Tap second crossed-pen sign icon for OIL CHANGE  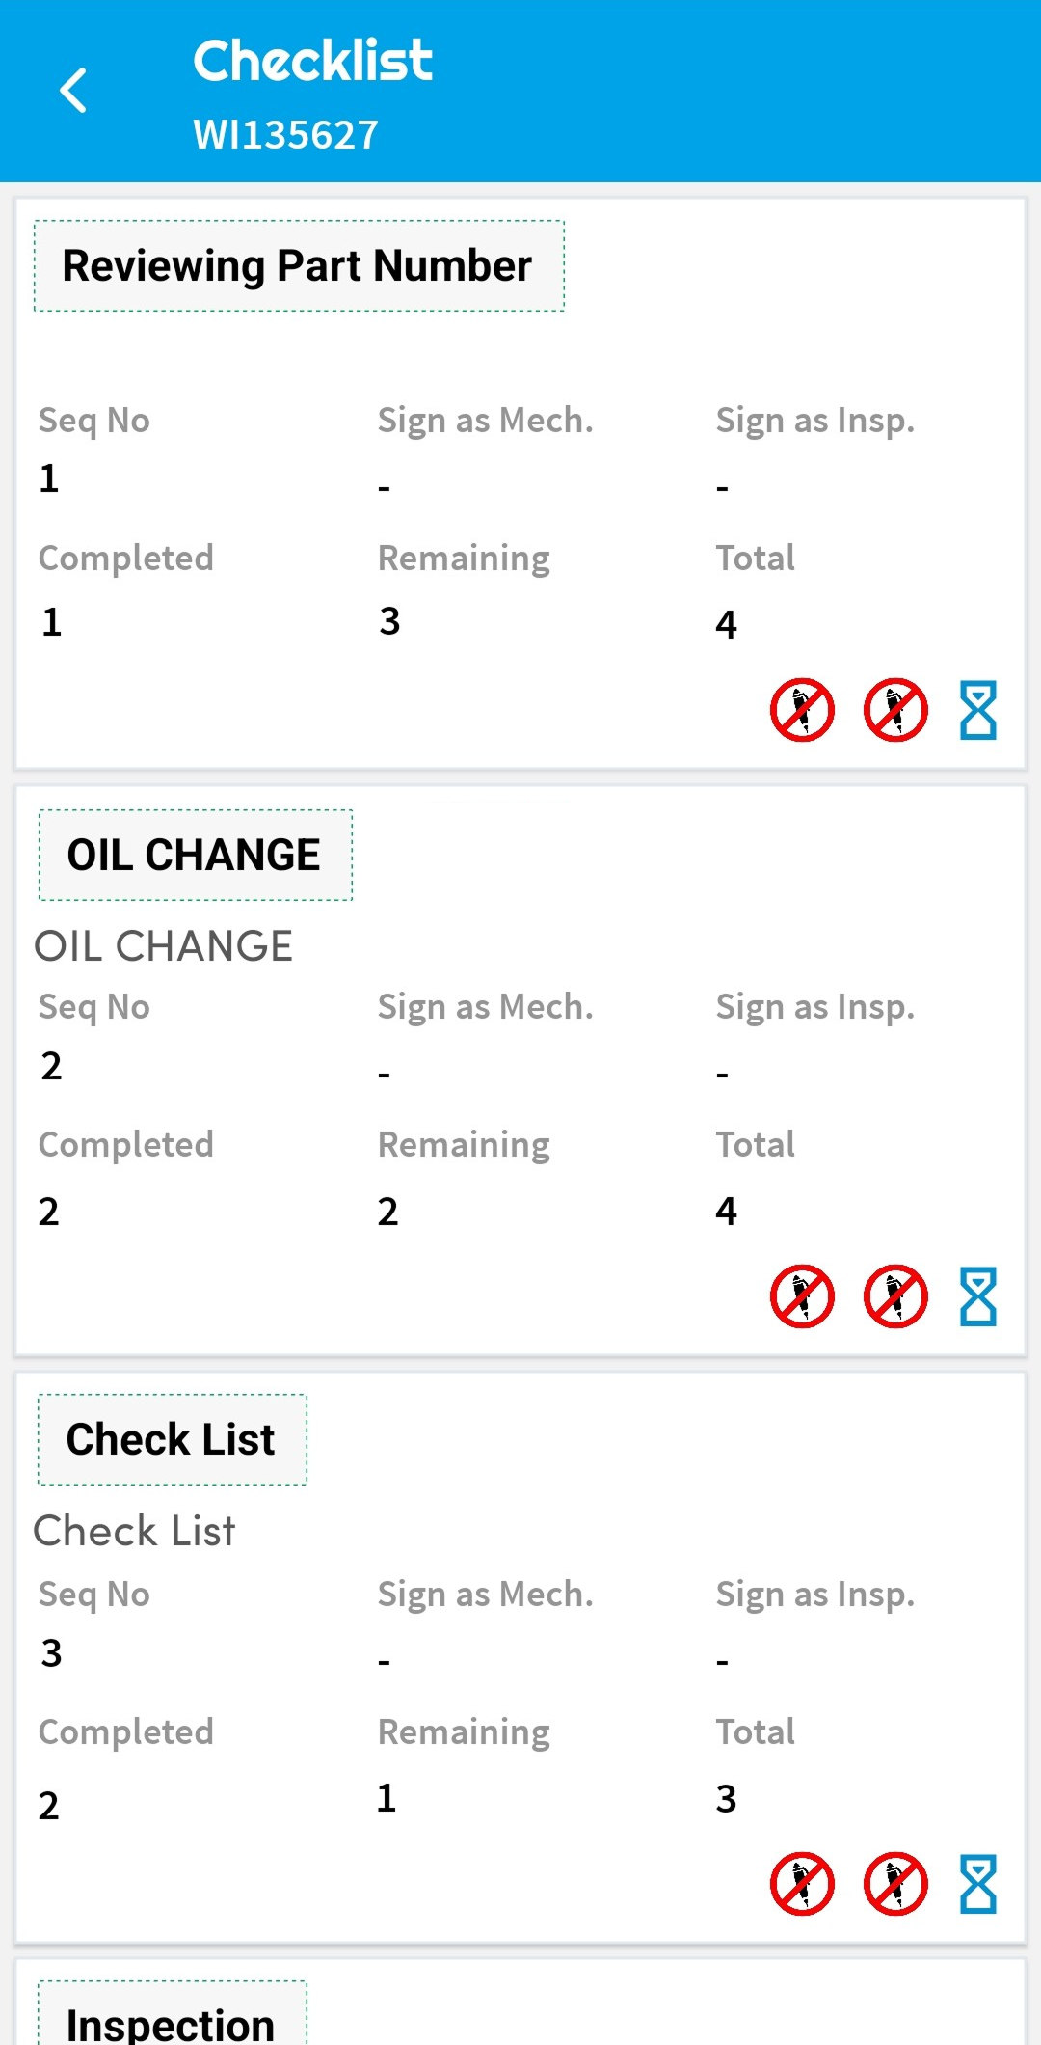point(895,1296)
